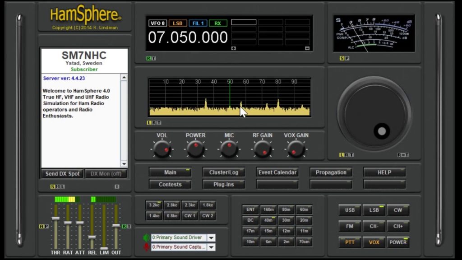The height and width of the screenshot is (260, 462).
Task: Toggle the LSB indicator in display
Action: point(178,23)
